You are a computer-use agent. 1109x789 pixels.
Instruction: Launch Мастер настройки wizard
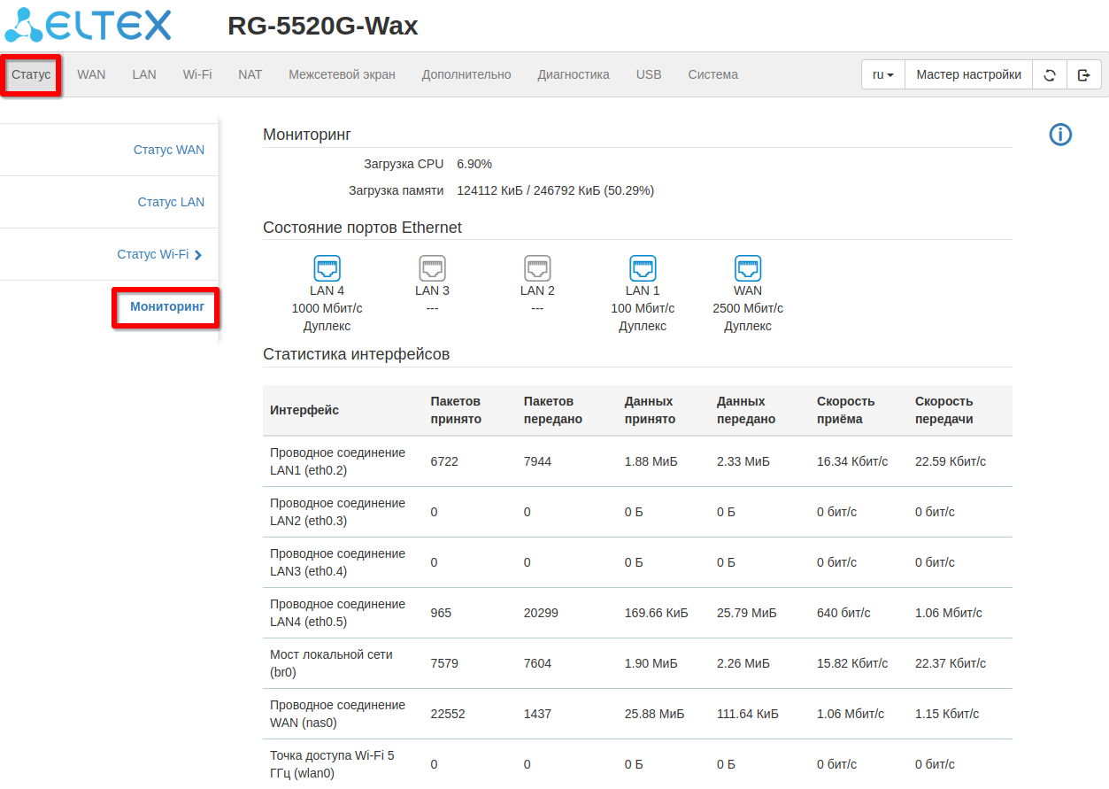(x=969, y=75)
